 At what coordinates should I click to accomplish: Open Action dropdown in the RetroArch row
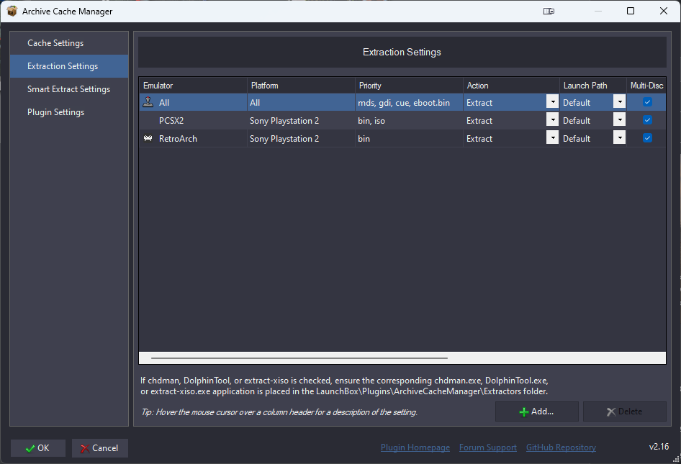click(x=552, y=137)
